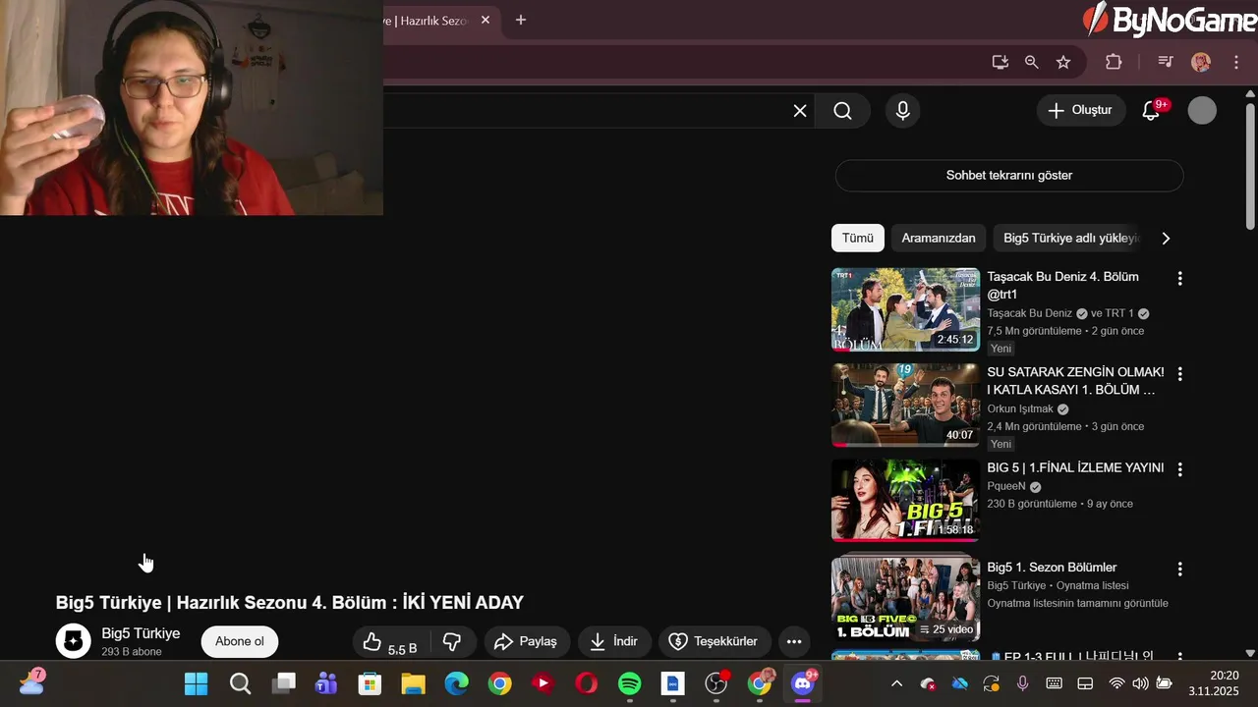Viewport: 1258px width, 707px height.
Task: Click Taşacak Bu Deniz channel name
Action: click(x=1030, y=313)
